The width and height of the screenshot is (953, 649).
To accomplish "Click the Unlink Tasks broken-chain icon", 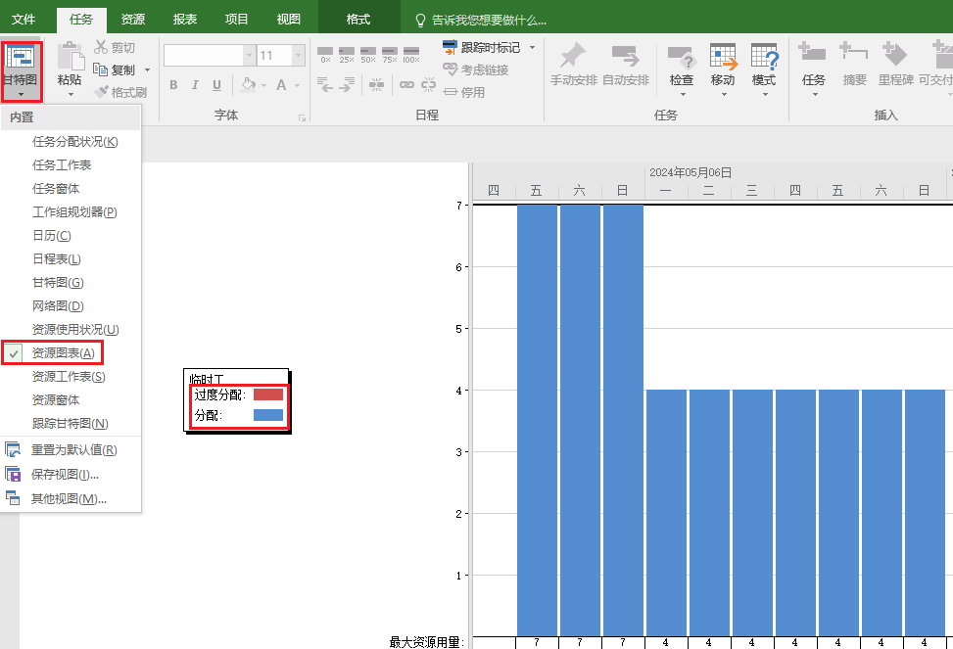I will [428, 84].
